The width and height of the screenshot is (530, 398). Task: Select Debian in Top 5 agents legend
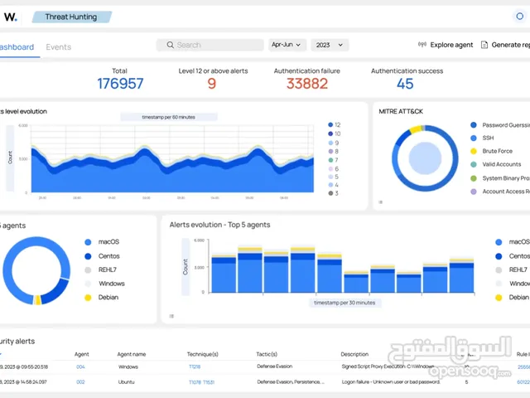click(102, 298)
